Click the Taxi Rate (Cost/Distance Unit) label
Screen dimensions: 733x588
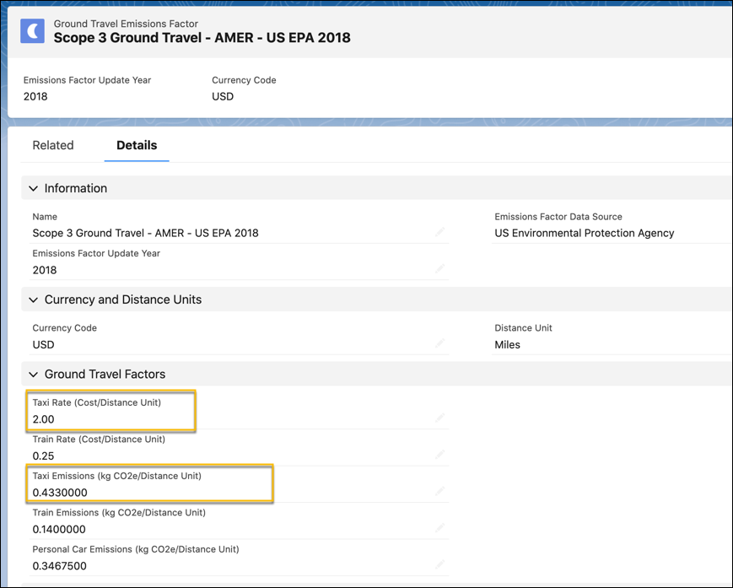click(97, 402)
